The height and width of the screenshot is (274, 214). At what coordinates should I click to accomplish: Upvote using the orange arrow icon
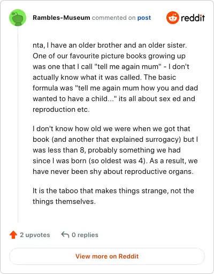[x=13, y=235]
